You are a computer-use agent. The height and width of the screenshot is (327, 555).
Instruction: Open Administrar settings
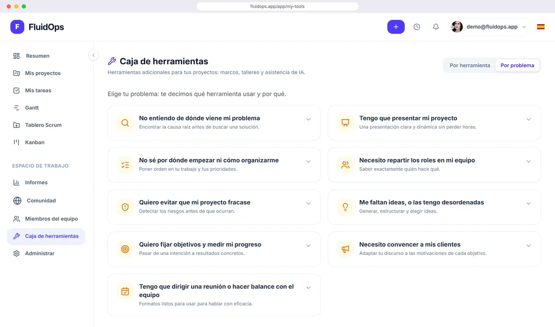(46, 253)
